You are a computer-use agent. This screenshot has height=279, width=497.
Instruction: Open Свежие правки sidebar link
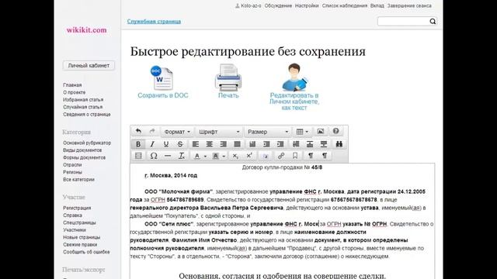tap(80, 245)
